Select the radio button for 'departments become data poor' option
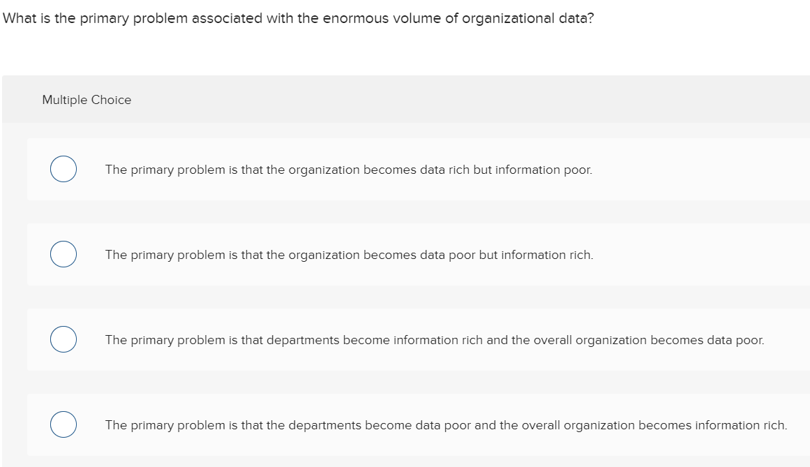 tap(63, 424)
